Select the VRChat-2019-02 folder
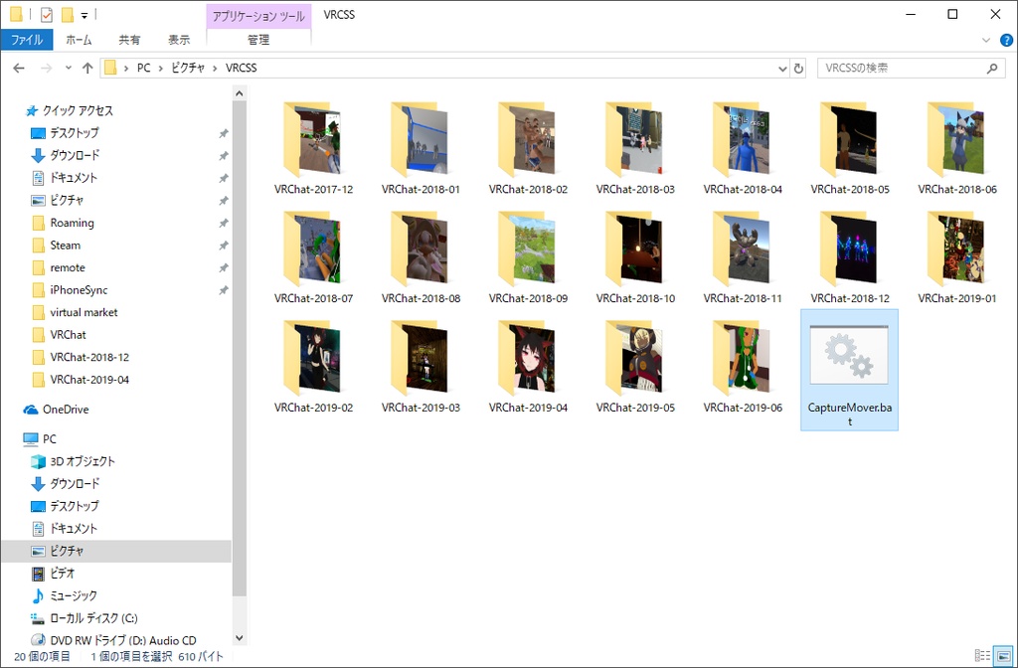The width and height of the screenshot is (1018, 668). [x=313, y=366]
